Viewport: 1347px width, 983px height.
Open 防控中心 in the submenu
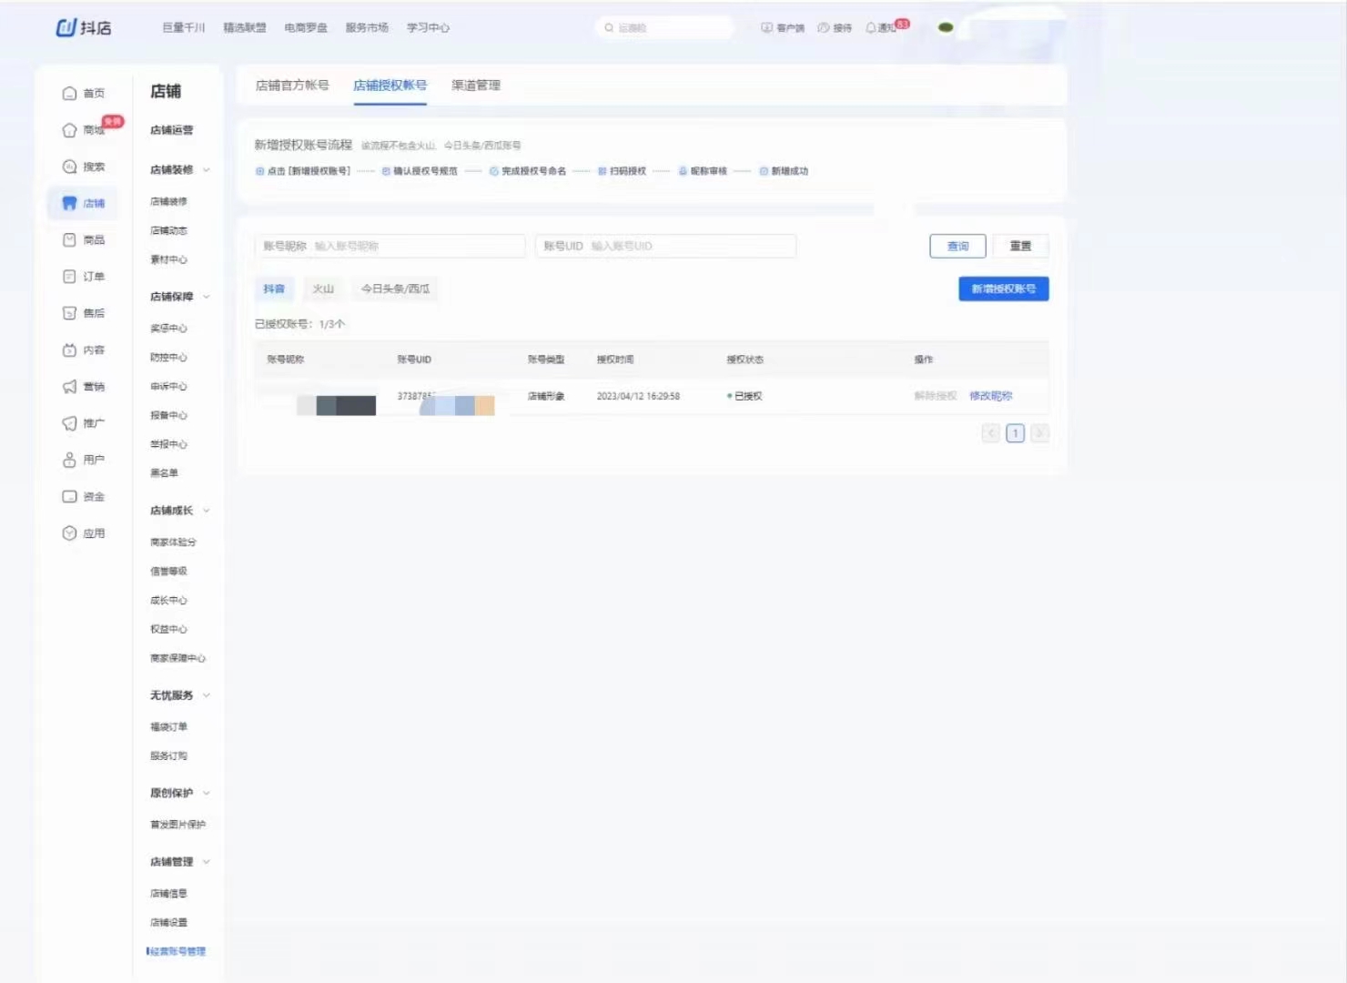click(x=168, y=358)
